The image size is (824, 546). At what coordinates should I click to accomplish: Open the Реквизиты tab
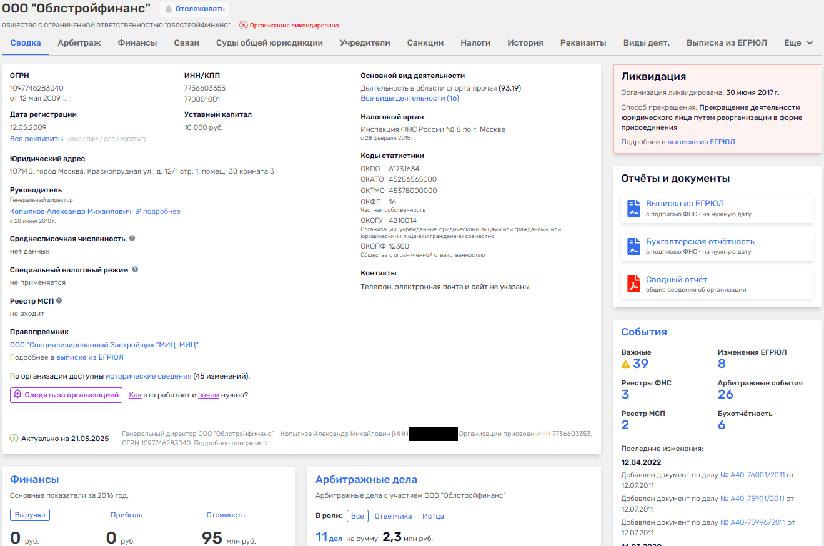[583, 43]
